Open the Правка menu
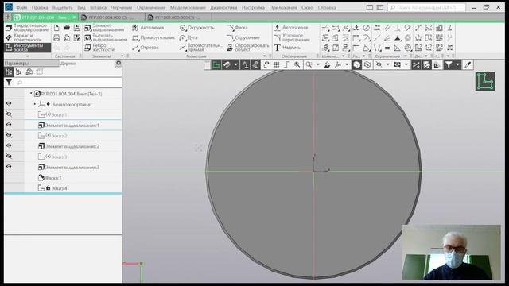This screenshot has height=286, width=509. [x=40, y=7]
